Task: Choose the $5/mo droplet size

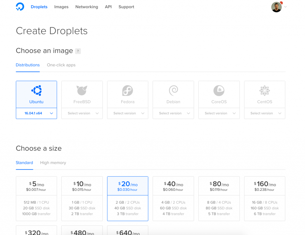Action: [36, 199]
